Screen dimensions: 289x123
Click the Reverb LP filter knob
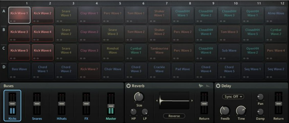(x=145, y=112)
